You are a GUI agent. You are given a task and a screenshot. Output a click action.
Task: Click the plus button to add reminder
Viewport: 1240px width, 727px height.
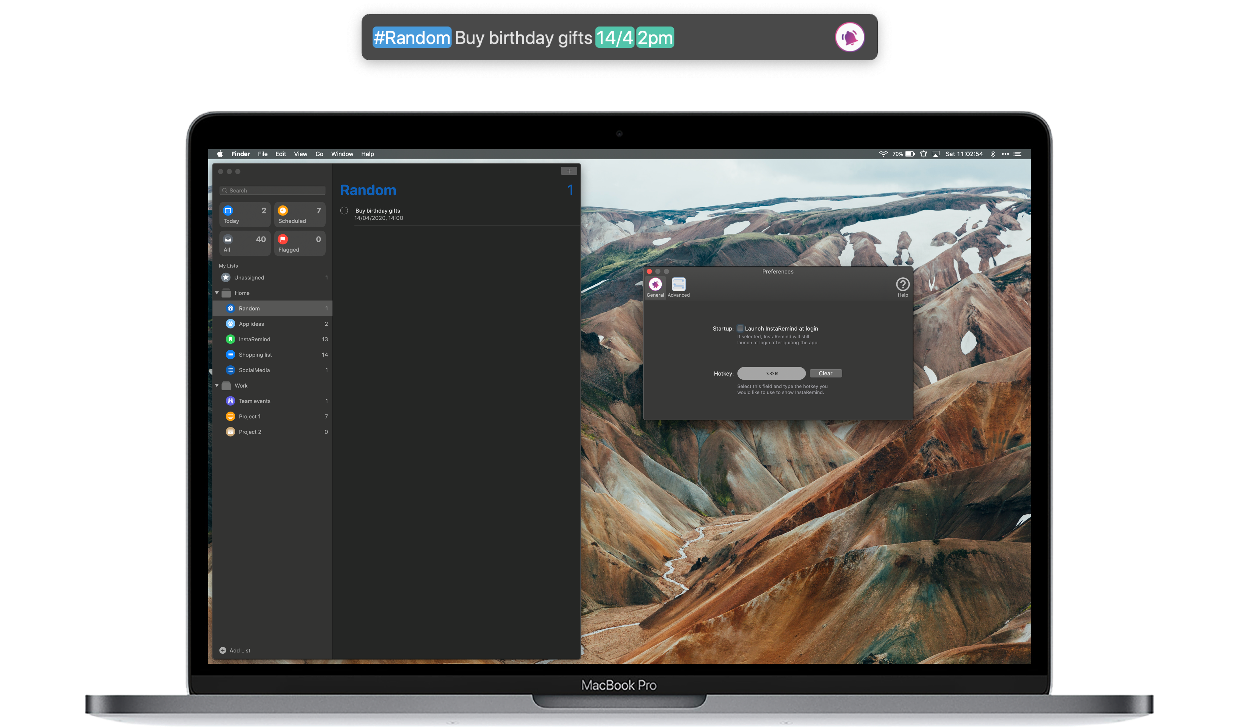tap(569, 171)
